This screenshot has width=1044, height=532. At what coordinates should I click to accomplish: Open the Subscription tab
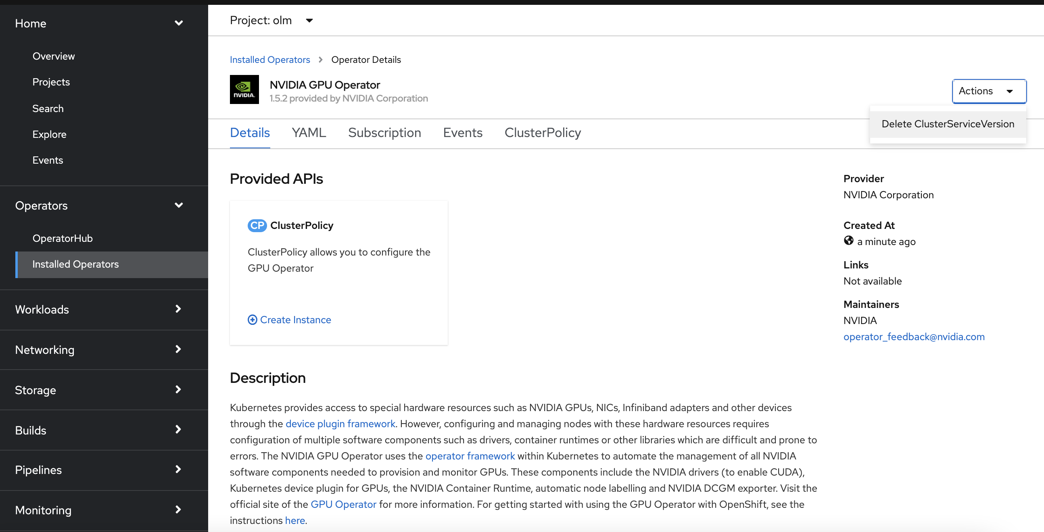(x=384, y=132)
